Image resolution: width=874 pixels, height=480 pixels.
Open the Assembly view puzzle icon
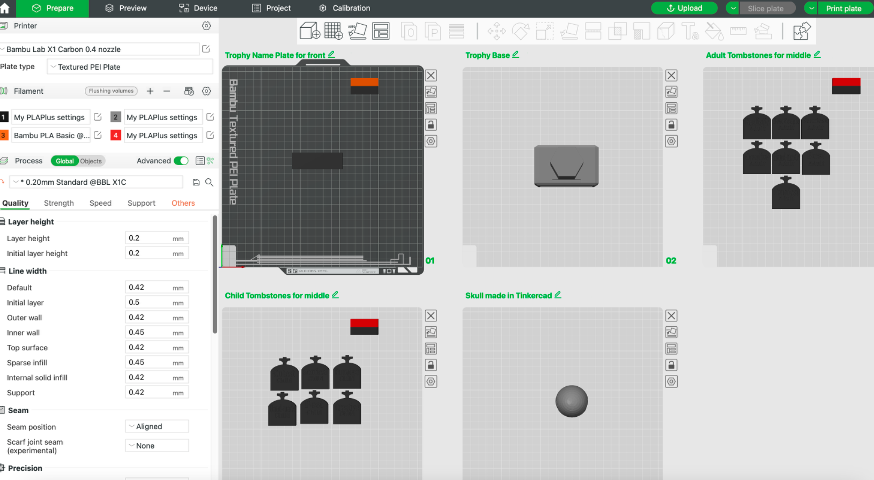tap(802, 31)
